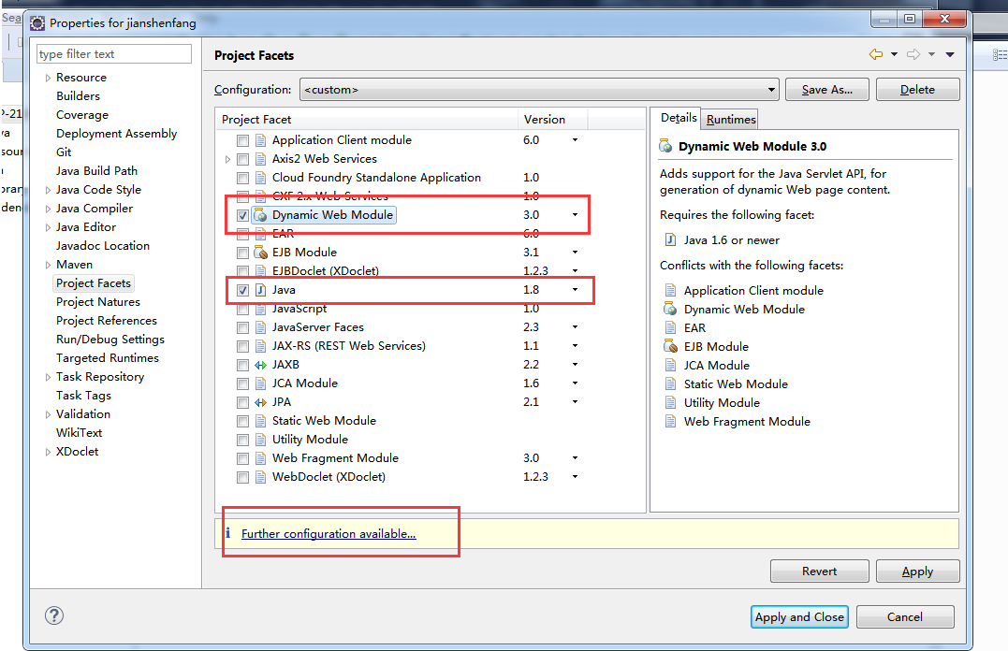Open the view menu triangle in header

[949, 54]
